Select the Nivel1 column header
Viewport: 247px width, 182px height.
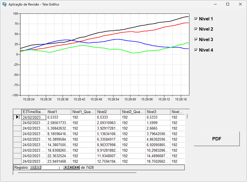58,112
